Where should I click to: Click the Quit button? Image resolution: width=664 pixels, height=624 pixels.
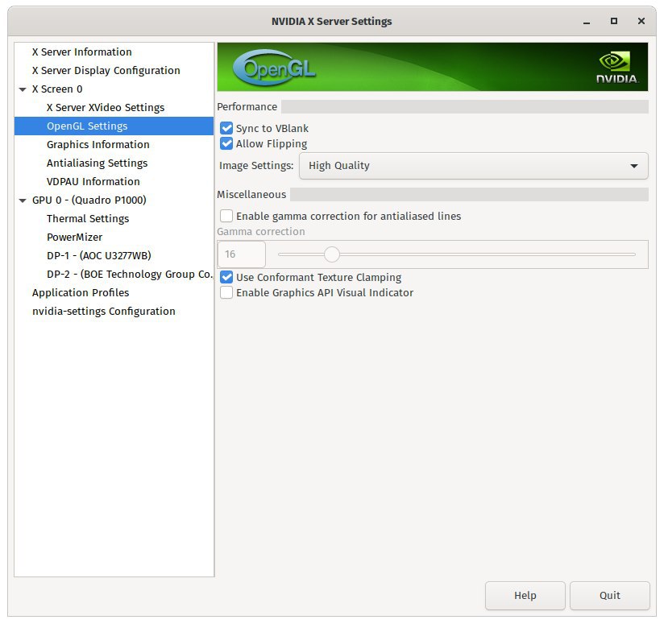coord(610,595)
